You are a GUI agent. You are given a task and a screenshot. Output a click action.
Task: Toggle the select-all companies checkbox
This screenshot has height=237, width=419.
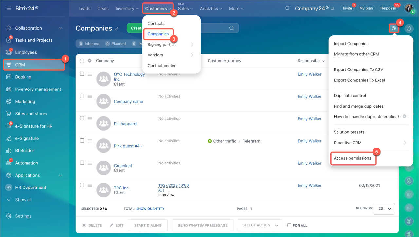click(x=82, y=61)
